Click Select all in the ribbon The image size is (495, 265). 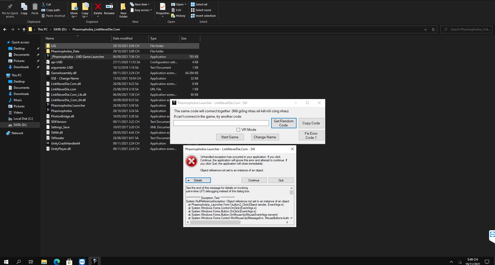(x=199, y=4)
